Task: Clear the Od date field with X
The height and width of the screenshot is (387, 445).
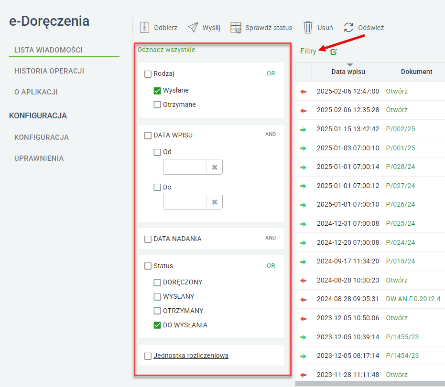Action: (215, 167)
